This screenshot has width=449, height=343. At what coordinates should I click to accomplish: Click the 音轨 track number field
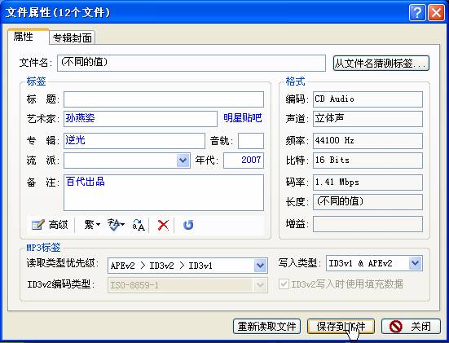pos(251,141)
